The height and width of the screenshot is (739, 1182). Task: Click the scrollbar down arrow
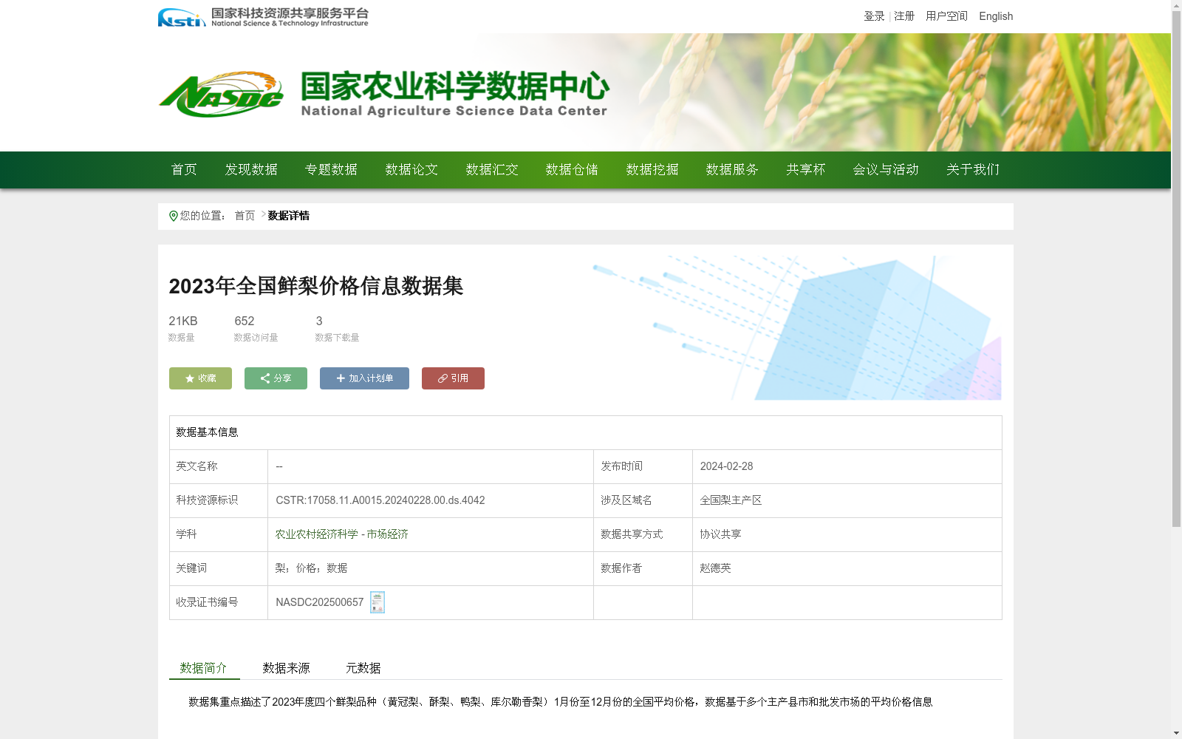[1177, 734]
